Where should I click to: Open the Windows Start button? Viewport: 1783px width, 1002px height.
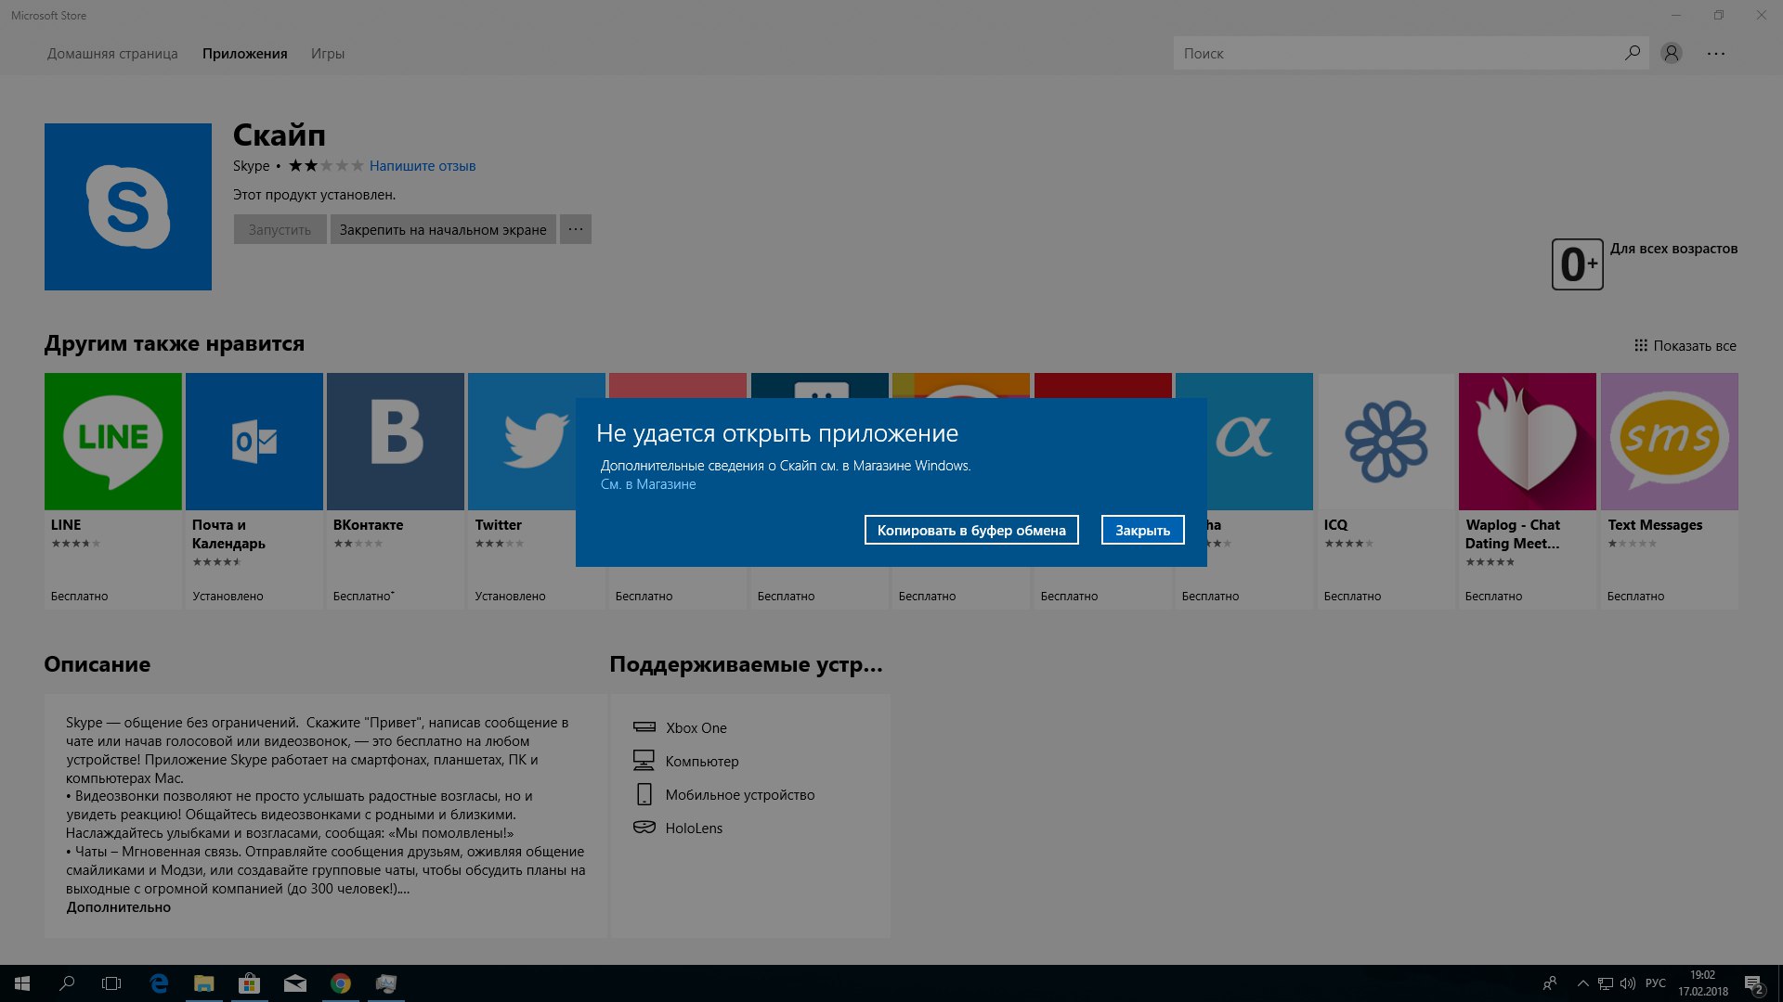[22, 983]
